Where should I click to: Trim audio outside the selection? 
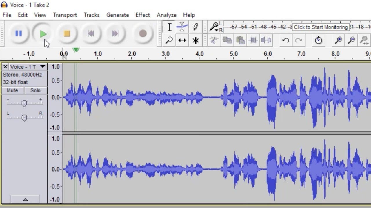(x=253, y=40)
